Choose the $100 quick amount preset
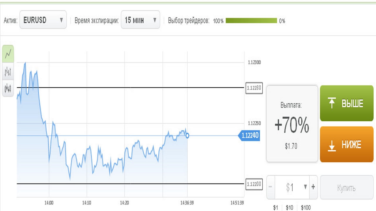The image size is (376, 211). click(x=305, y=208)
